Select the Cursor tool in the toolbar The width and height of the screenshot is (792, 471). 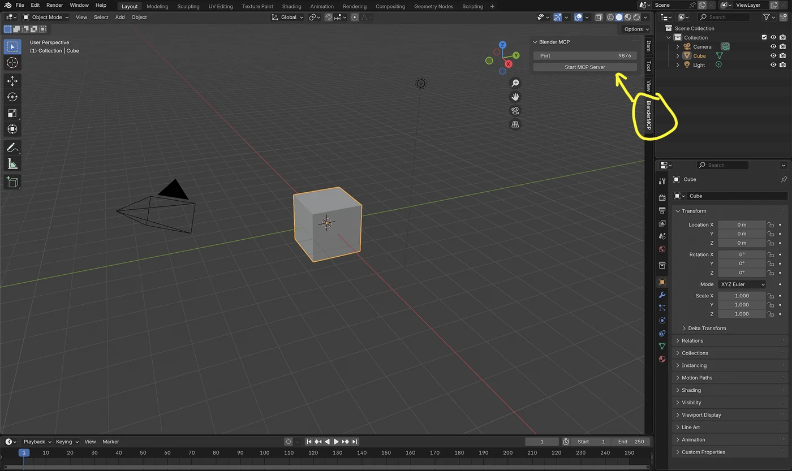coord(12,63)
